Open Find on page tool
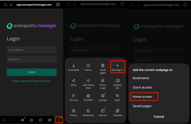The width and height of the screenshot is (191, 124). click(x=103, y=84)
